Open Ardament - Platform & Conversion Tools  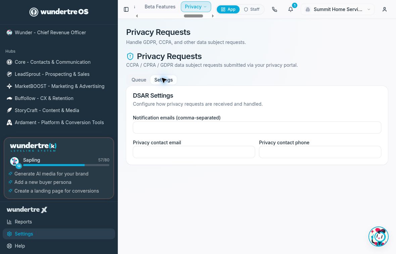[x=59, y=122]
